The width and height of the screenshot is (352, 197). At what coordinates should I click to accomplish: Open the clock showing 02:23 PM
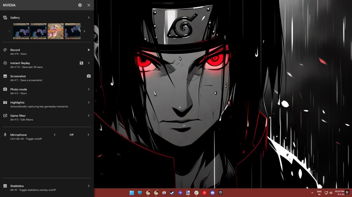[339, 193]
